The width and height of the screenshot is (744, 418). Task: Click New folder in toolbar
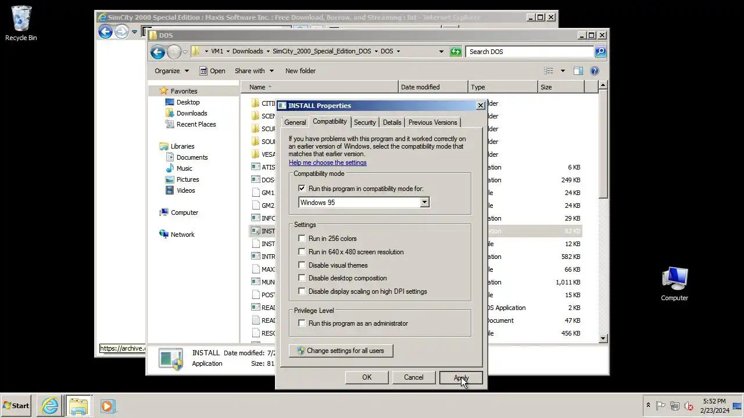point(301,71)
